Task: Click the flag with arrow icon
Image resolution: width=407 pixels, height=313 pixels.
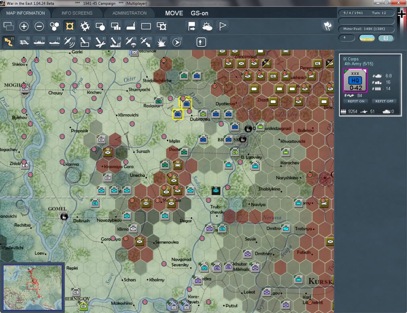Action: tap(192, 26)
